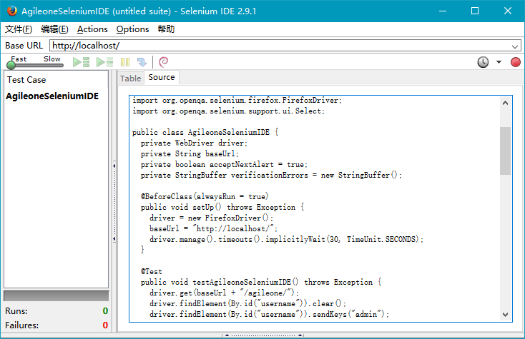The width and height of the screenshot is (525, 339).
Task: Click the 'driver.get(baseUrl + "/agileone/");' line
Action: [x=225, y=293]
